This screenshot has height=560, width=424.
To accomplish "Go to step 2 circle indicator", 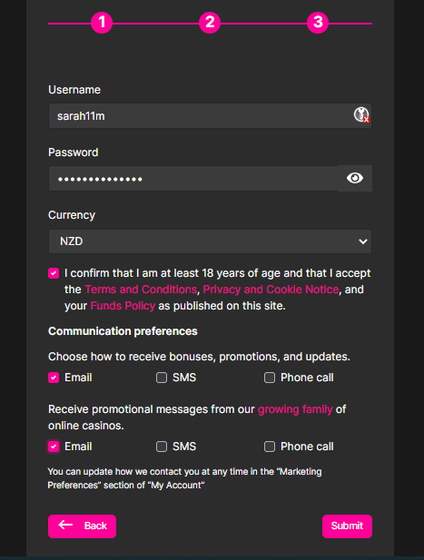I will pyautogui.click(x=210, y=23).
